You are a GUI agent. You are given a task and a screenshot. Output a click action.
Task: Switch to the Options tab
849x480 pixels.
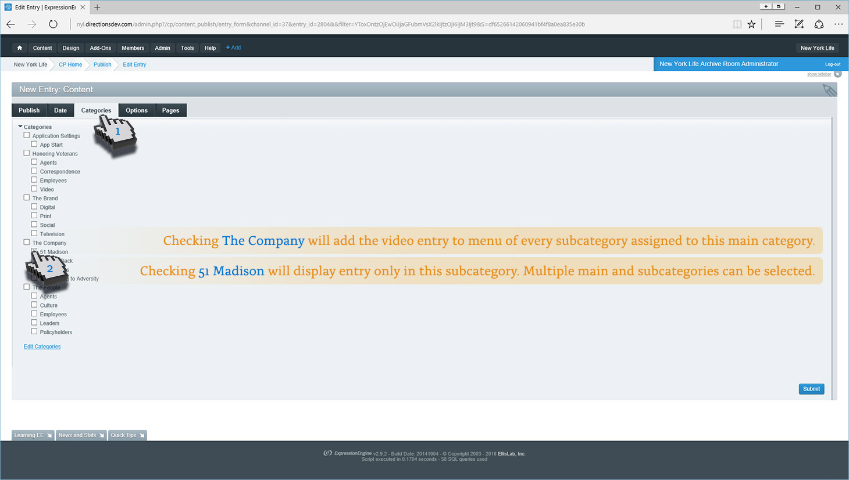pos(137,110)
